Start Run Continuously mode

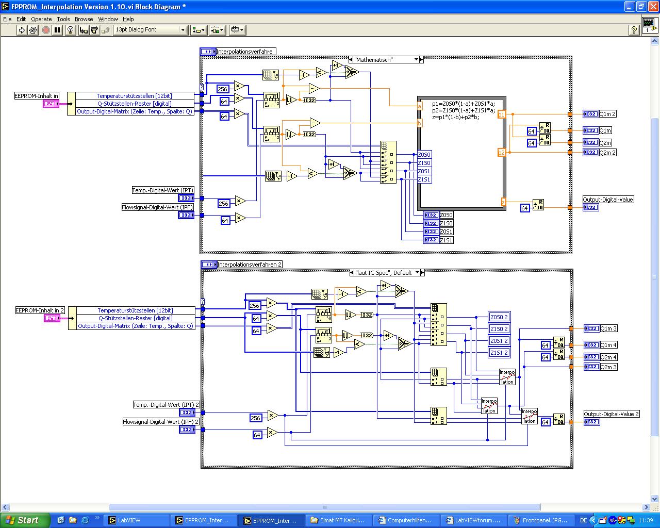[33, 30]
